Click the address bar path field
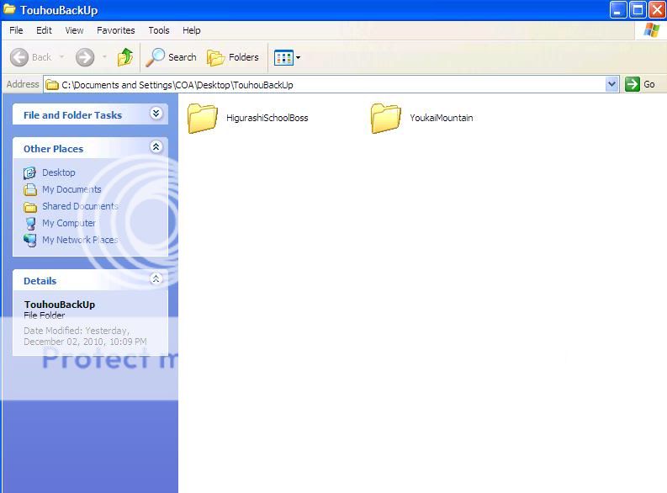 [x=328, y=84]
